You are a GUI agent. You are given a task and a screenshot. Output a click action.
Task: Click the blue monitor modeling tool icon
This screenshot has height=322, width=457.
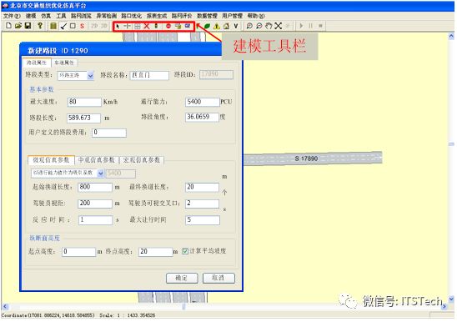[x=188, y=26]
